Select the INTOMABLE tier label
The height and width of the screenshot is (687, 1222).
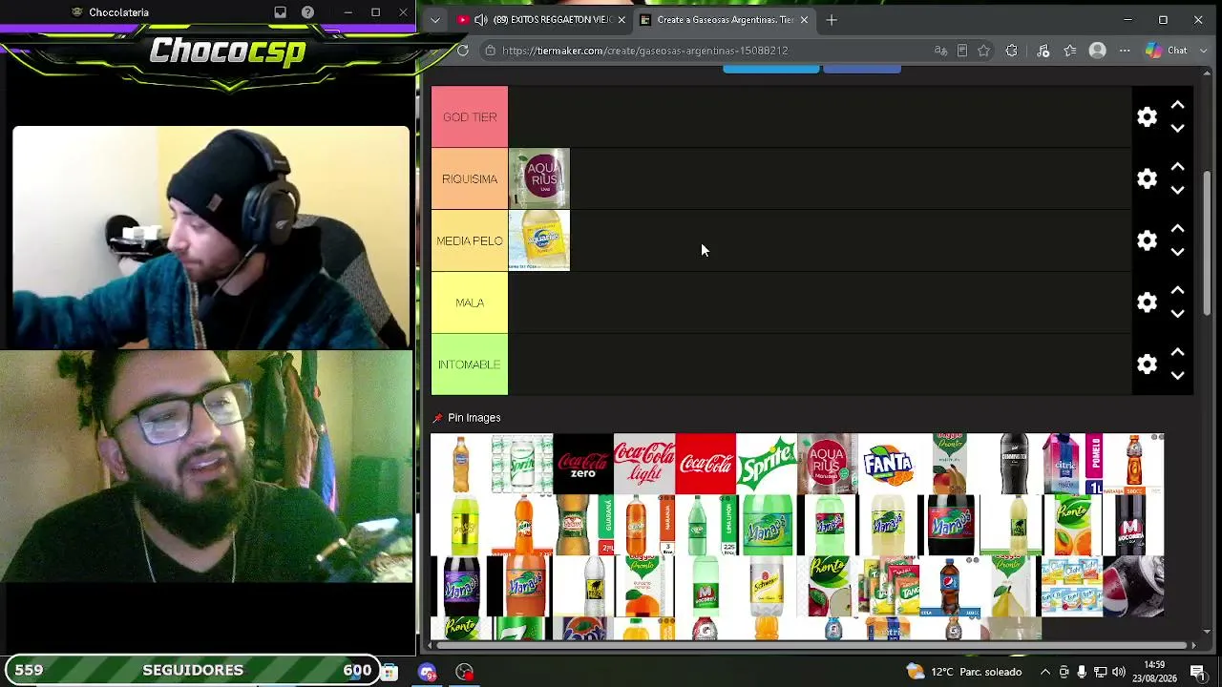click(470, 364)
